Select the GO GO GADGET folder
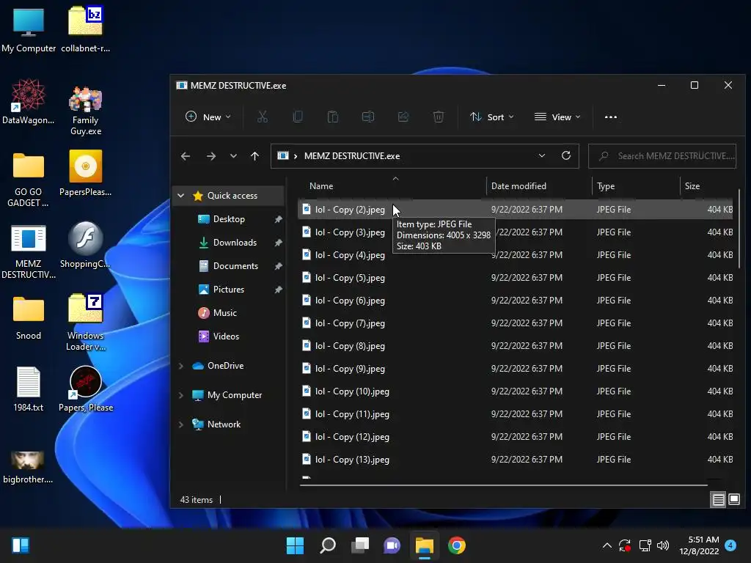751x563 pixels. click(x=29, y=180)
